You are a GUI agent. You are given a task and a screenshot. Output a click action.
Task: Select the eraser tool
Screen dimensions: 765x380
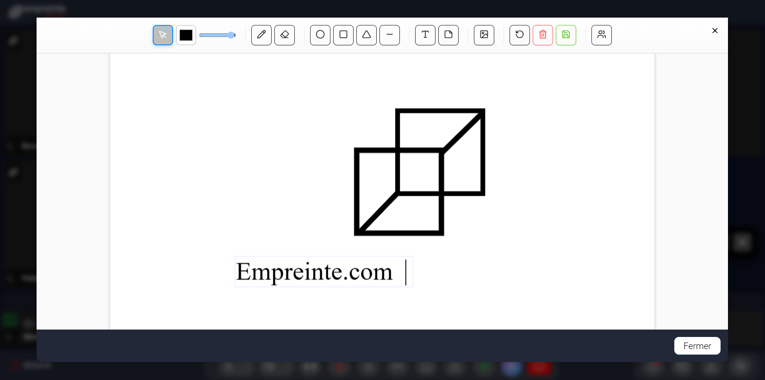285,35
